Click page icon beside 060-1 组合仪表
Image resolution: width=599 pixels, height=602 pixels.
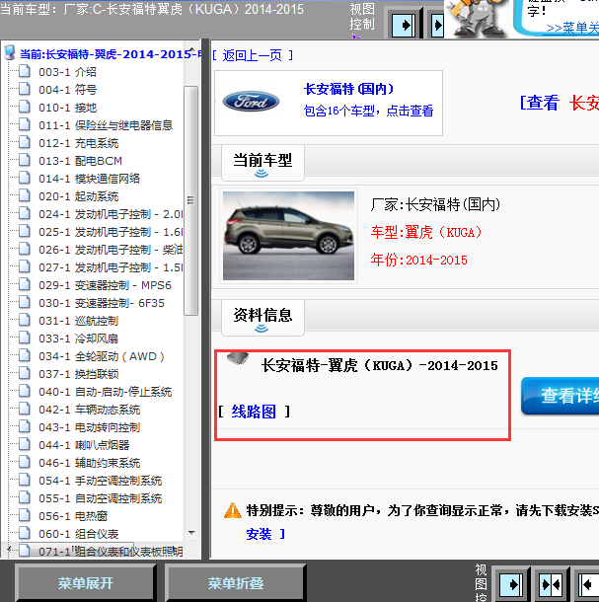[25, 533]
